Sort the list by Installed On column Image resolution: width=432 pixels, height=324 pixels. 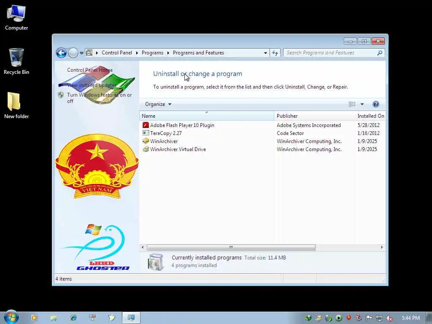coord(370,116)
